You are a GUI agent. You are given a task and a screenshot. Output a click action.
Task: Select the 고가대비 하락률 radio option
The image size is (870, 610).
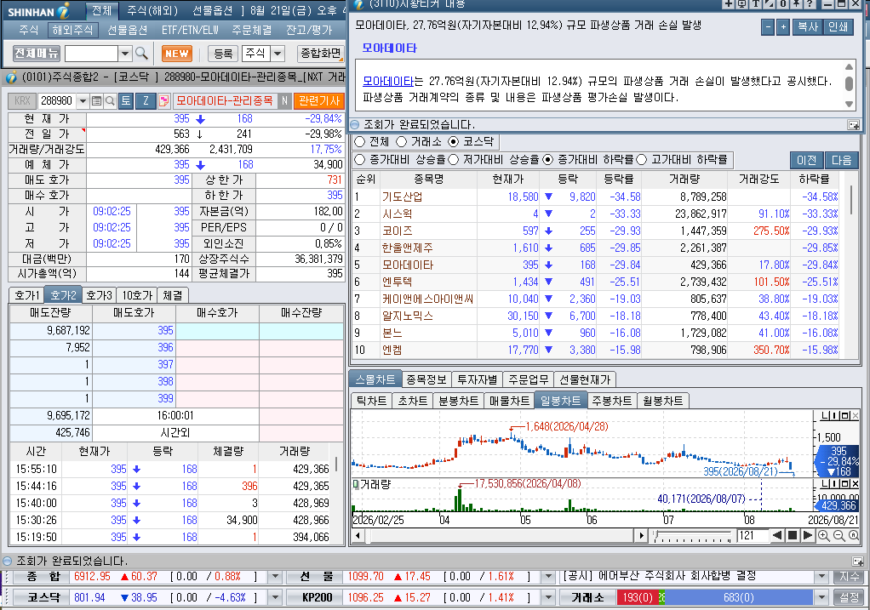(x=641, y=160)
